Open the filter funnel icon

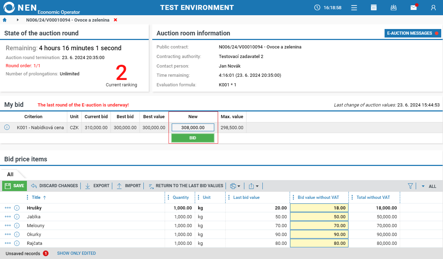tap(410, 186)
